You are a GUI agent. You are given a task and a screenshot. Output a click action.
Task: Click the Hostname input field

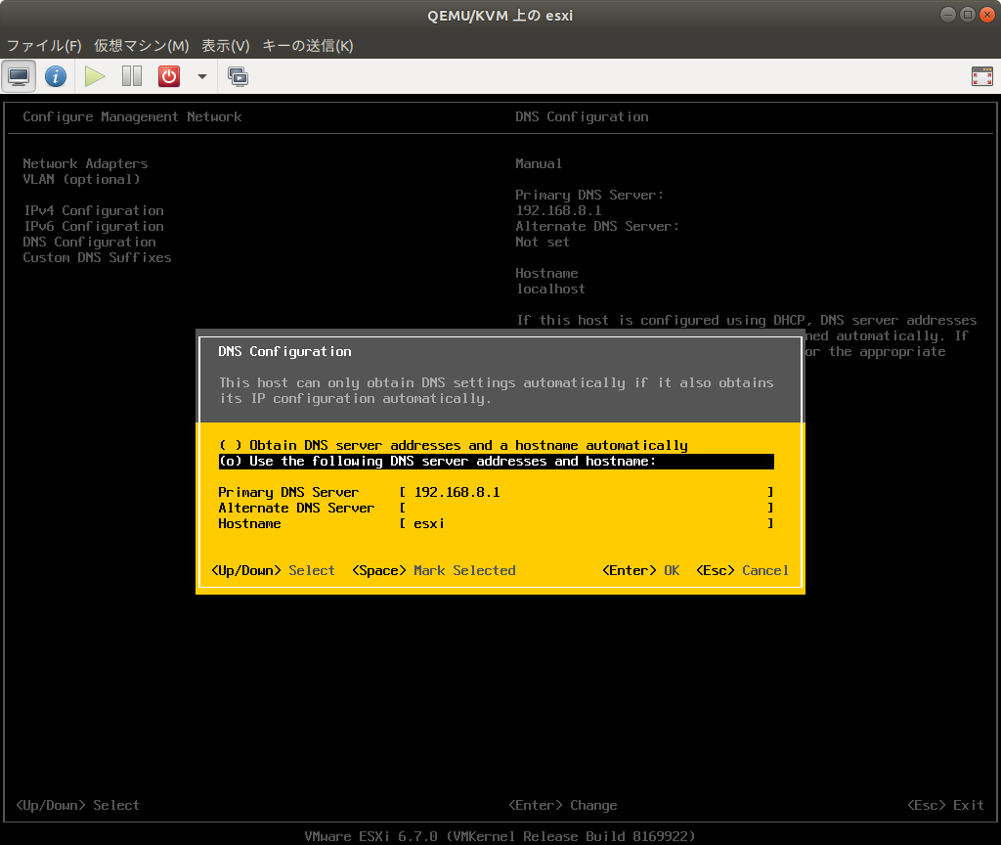click(587, 524)
